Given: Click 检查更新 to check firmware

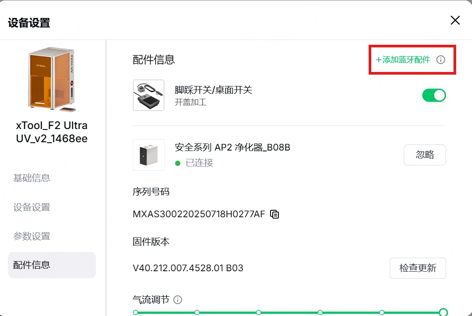Looking at the screenshot, I should [x=418, y=268].
